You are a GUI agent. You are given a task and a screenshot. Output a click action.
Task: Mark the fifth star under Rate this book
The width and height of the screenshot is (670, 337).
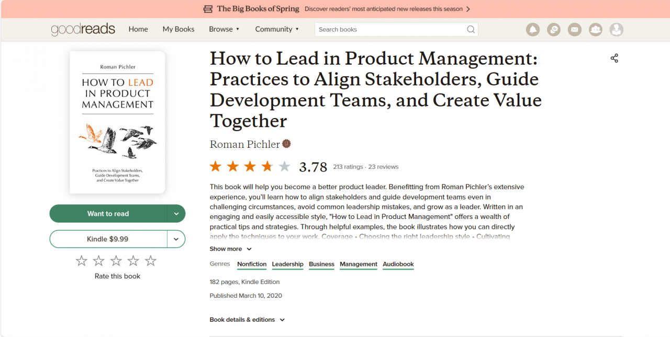pyautogui.click(x=151, y=260)
